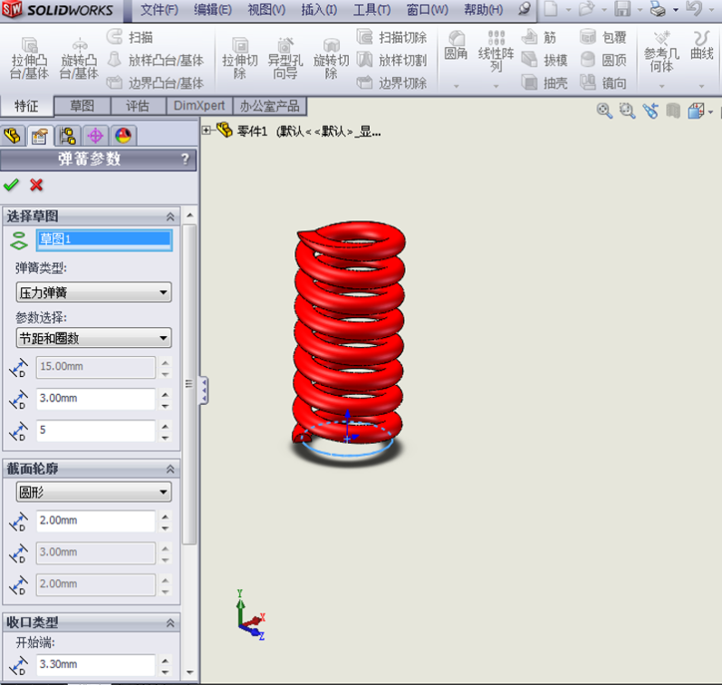Open the 参数选择 dropdown (节距和圈数)
Screen dimensions: 722x685
point(94,338)
